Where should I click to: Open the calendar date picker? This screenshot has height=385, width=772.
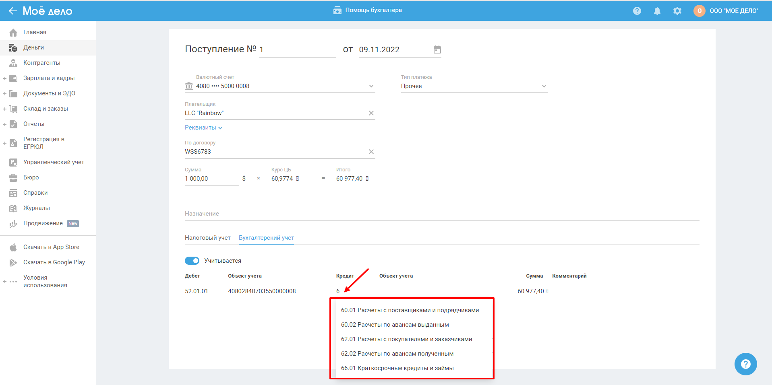tap(437, 49)
